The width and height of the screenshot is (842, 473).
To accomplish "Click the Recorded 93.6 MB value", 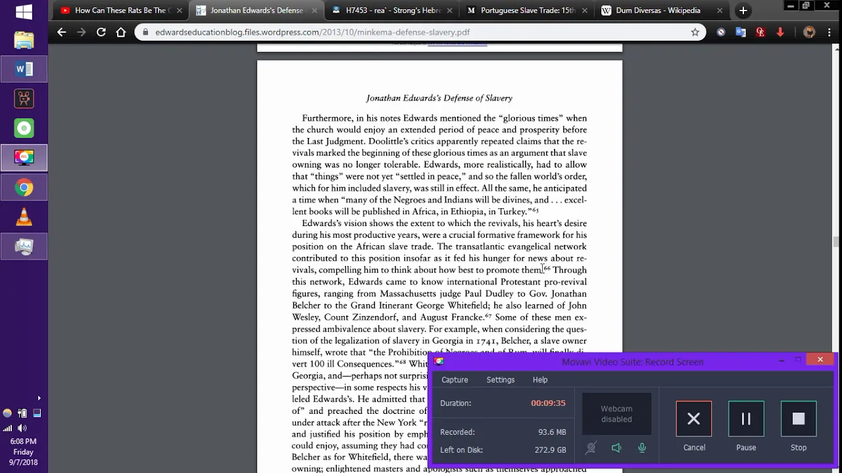I will 552,432.
